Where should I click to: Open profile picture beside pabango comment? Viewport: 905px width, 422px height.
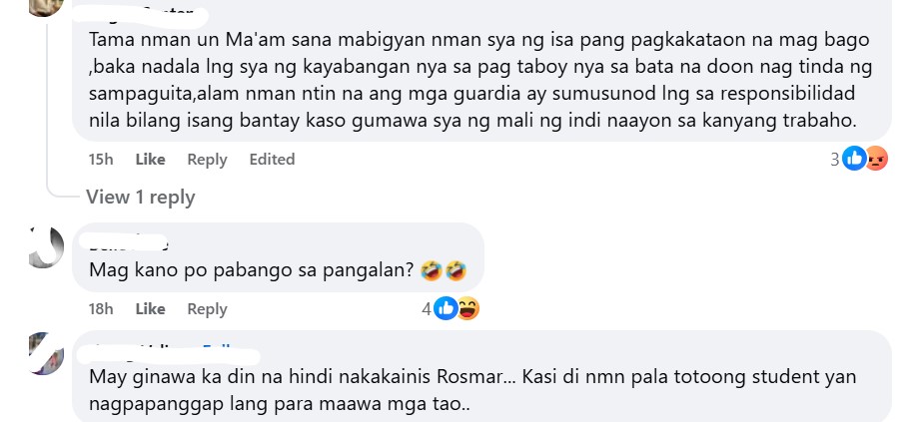46,247
